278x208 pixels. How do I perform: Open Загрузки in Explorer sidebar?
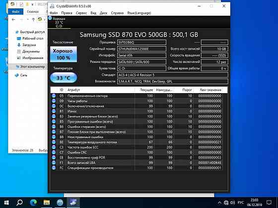(29, 45)
